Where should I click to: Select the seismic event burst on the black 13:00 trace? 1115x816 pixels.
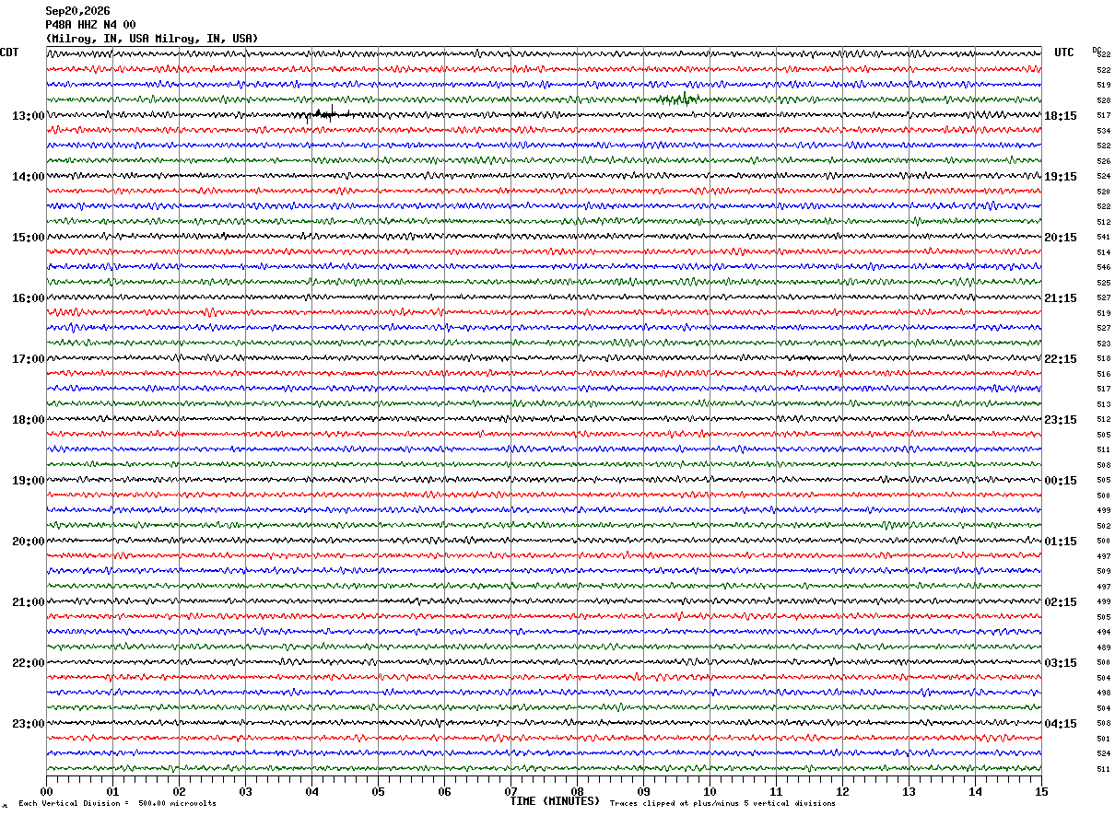[328, 115]
